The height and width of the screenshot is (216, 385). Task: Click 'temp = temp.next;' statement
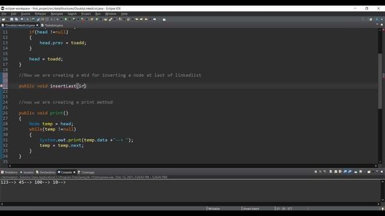tap(61, 145)
